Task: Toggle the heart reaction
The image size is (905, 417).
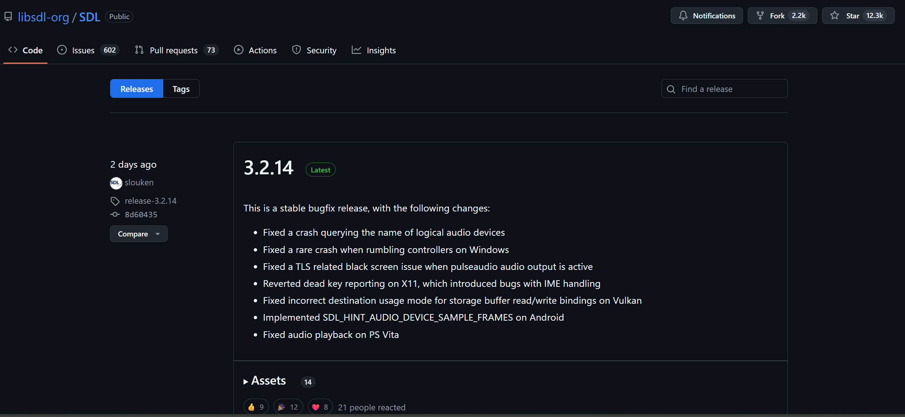Action: pos(320,407)
